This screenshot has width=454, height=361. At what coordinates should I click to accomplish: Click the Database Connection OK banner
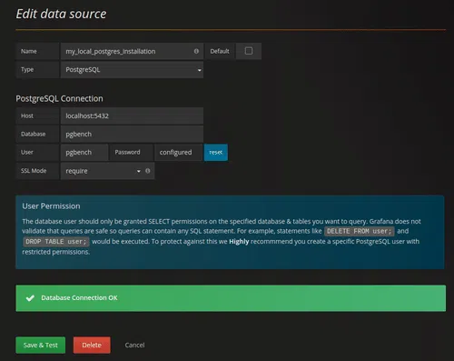pyautogui.click(x=231, y=298)
